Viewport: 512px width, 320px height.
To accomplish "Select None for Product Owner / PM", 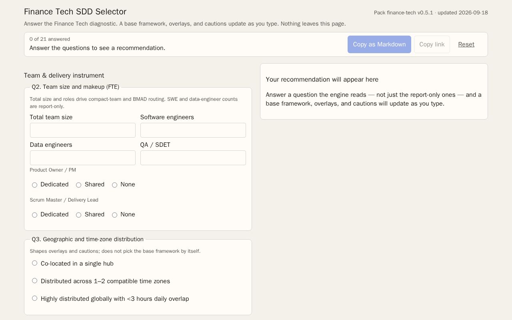I will (x=115, y=185).
